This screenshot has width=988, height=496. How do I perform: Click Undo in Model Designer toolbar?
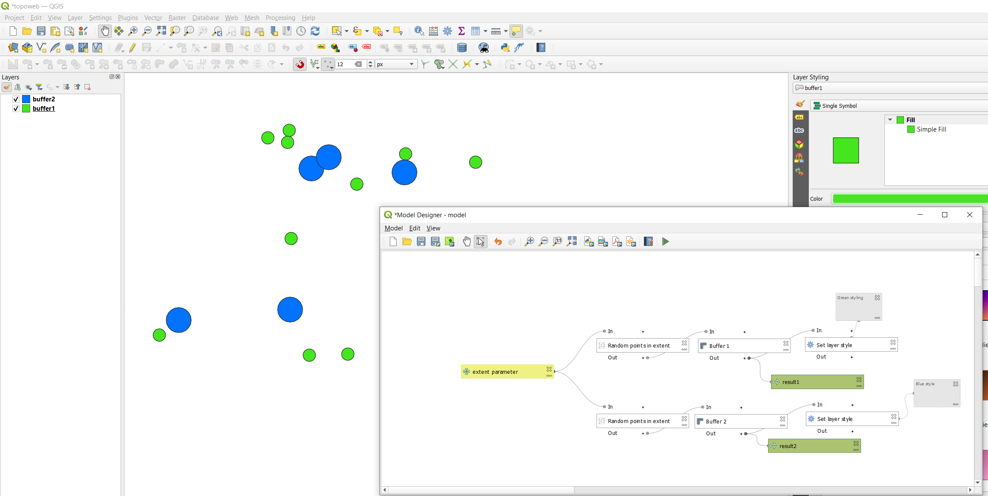pyautogui.click(x=498, y=241)
